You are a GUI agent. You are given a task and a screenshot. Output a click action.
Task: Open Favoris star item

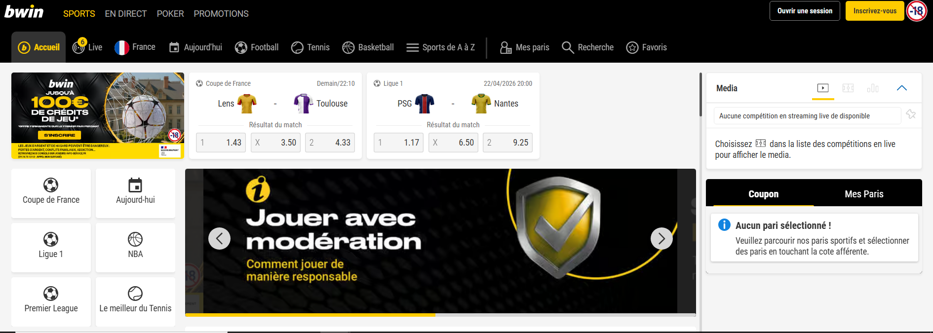coord(646,47)
